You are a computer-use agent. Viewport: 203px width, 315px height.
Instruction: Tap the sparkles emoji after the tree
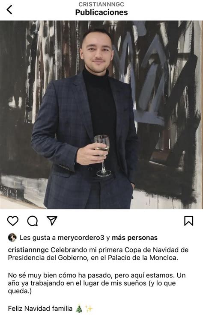tap(89, 308)
